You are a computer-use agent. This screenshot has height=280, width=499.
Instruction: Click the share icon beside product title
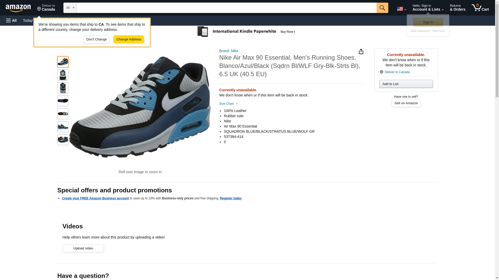[361, 52]
